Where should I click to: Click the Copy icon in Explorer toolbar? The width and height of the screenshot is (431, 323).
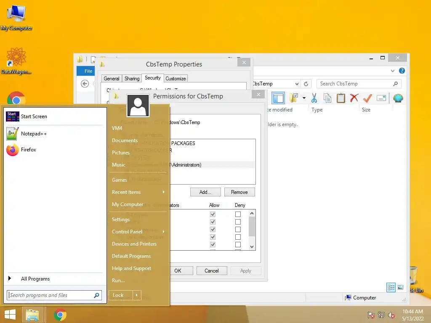click(x=327, y=98)
